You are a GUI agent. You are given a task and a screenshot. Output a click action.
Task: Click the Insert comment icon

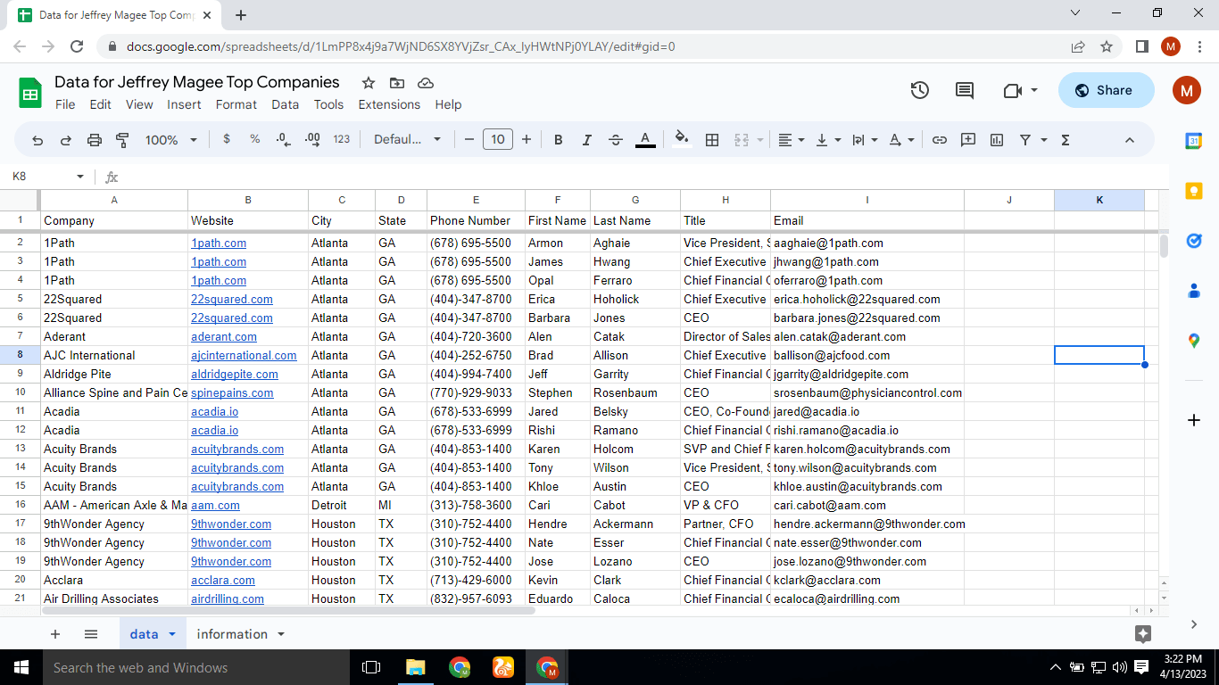point(968,140)
